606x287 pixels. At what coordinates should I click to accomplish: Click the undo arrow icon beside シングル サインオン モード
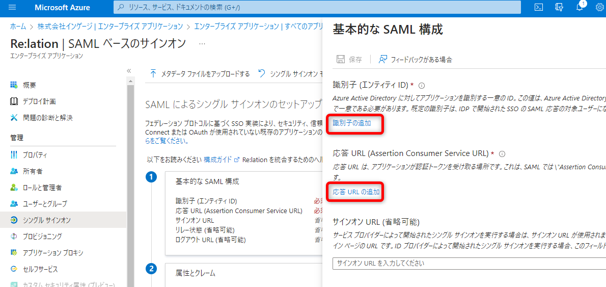point(262,73)
